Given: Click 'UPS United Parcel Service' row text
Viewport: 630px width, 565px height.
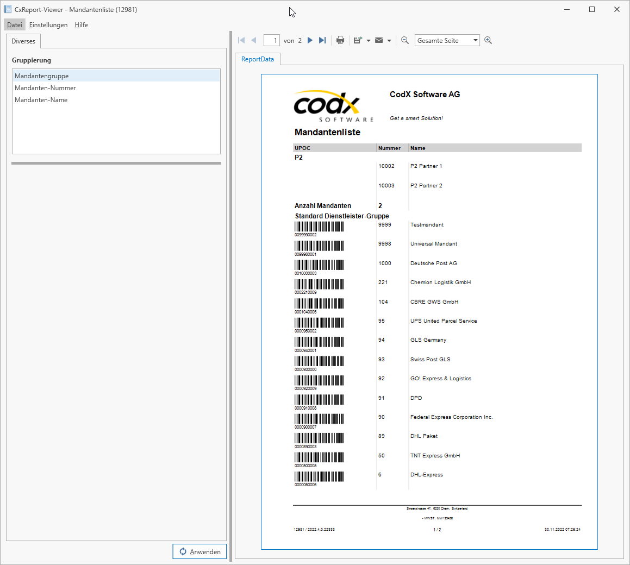Looking at the screenshot, I should 444,321.
